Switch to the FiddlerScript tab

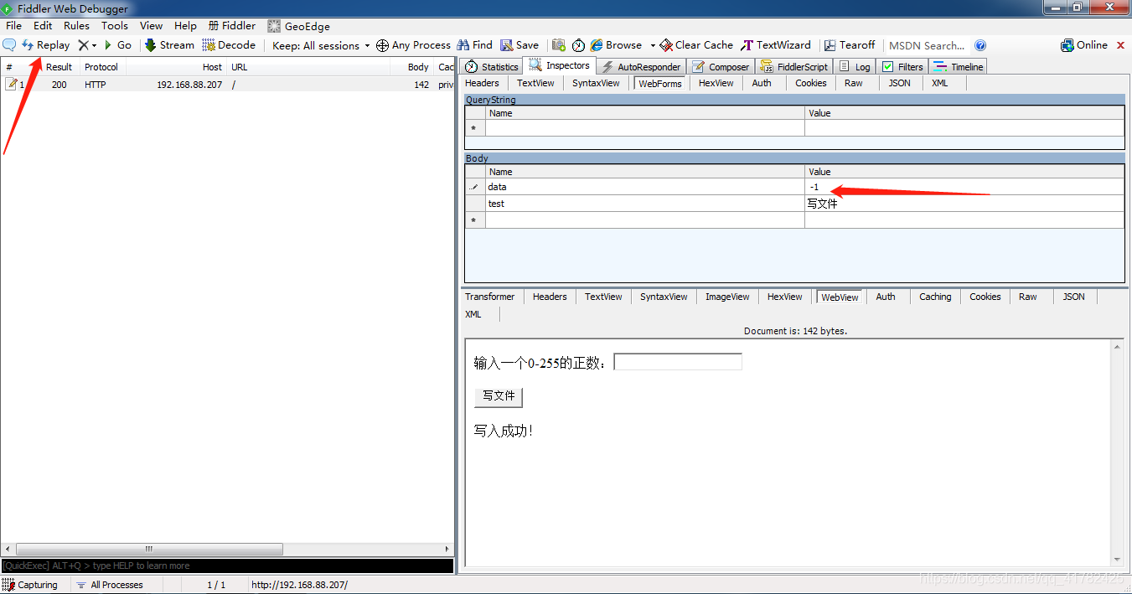794,66
